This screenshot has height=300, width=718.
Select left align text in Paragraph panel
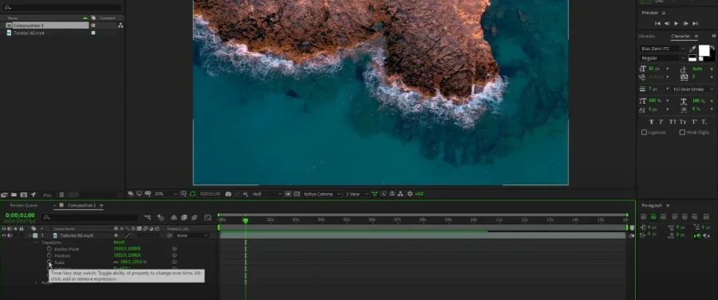[643, 217]
